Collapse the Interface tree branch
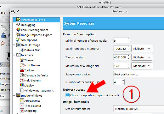 [14, 55]
